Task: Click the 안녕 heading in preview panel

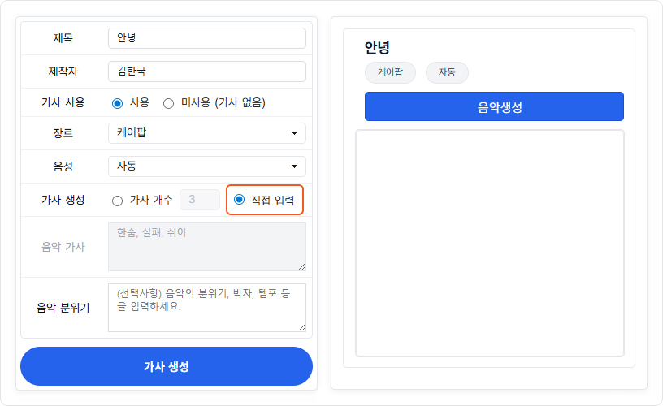Action: point(378,48)
